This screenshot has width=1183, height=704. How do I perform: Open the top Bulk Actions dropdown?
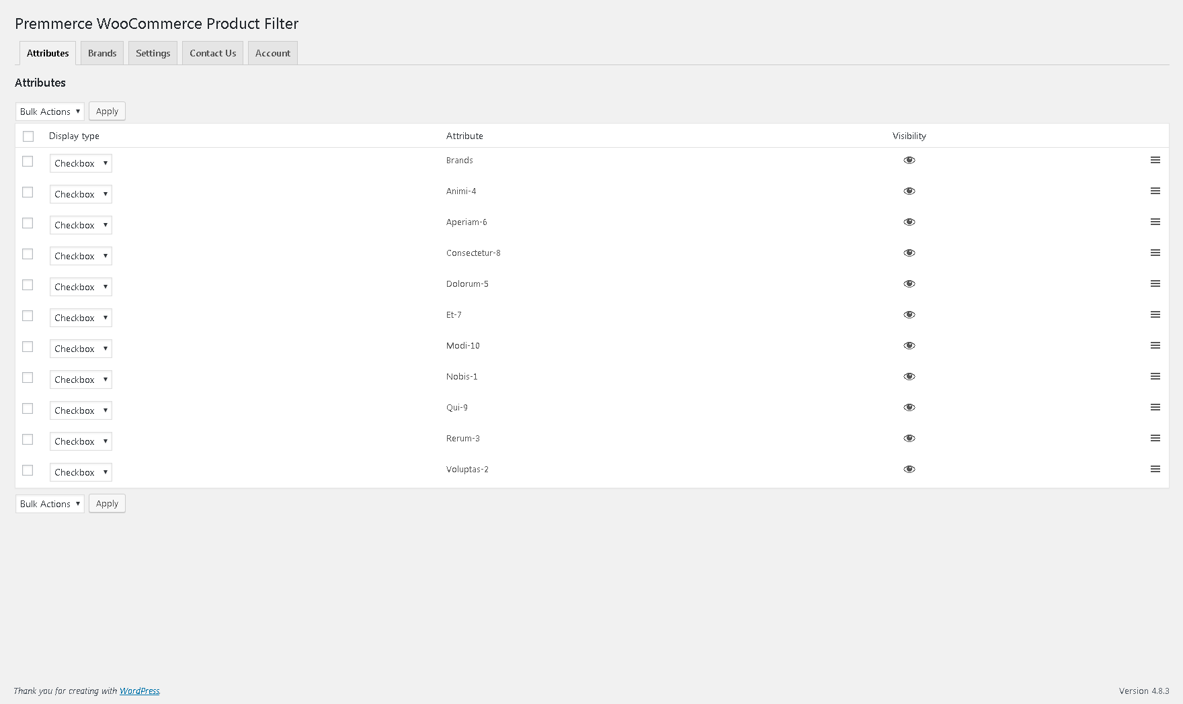click(50, 112)
